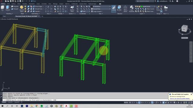Click the No Filter selection icon
The image size is (193, 108).
pos(119,8)
